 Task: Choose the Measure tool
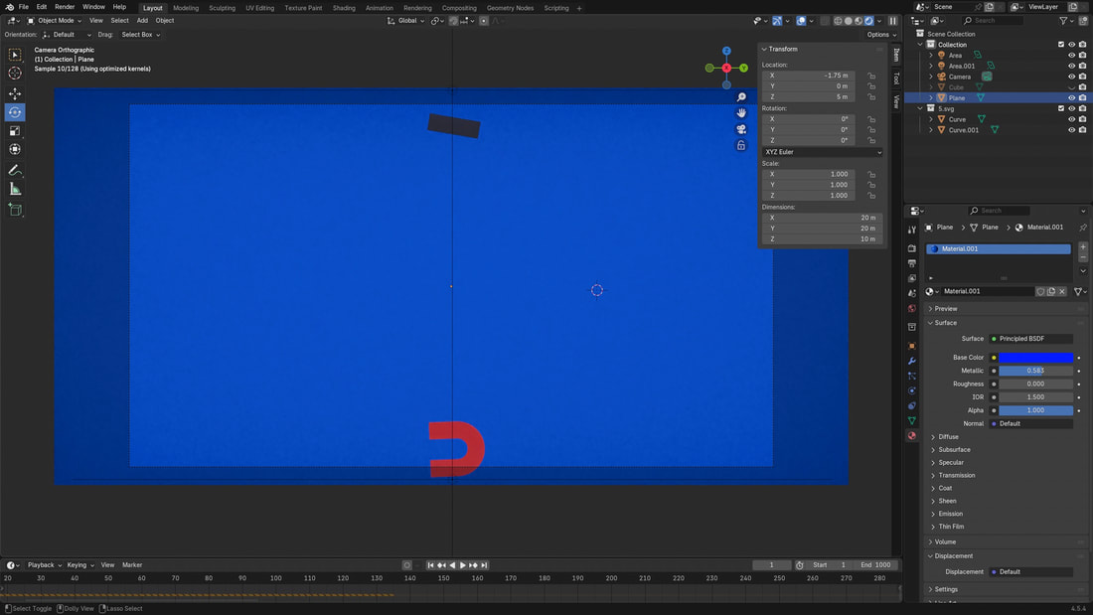click(x=15, y=189)
